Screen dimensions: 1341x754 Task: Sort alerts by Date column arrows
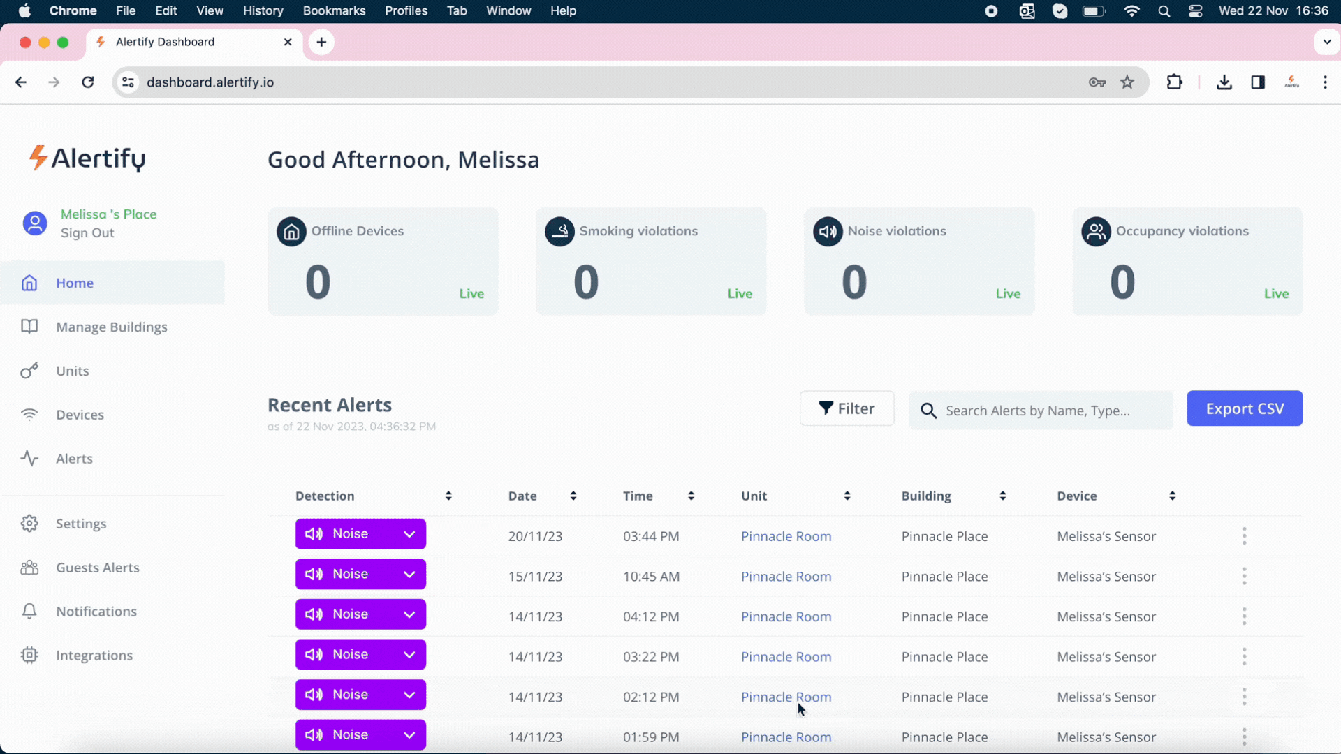click(573, 496)
